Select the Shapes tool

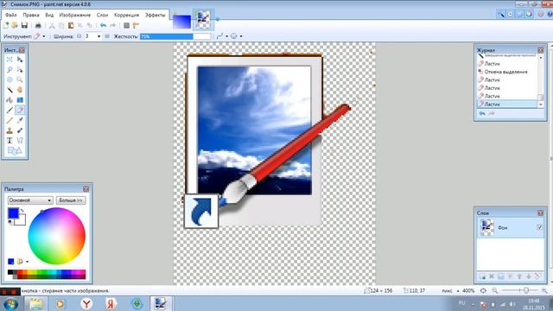(x=15, y=151)
